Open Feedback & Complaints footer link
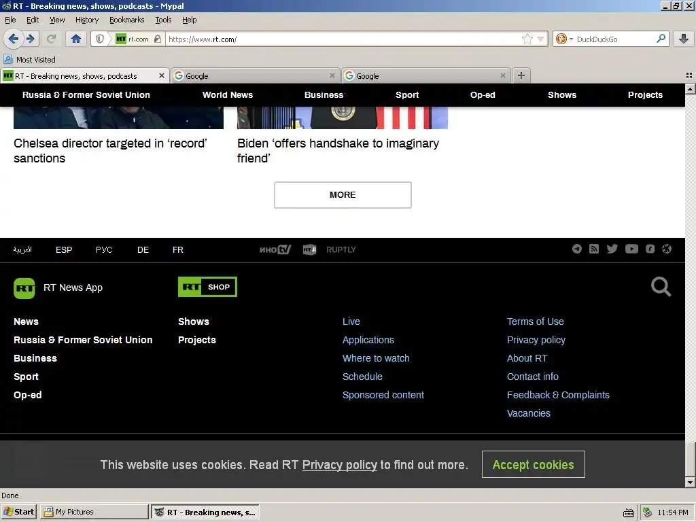This screenshot has height=522, width=696. pyautogui.click(x=558, y=395)
